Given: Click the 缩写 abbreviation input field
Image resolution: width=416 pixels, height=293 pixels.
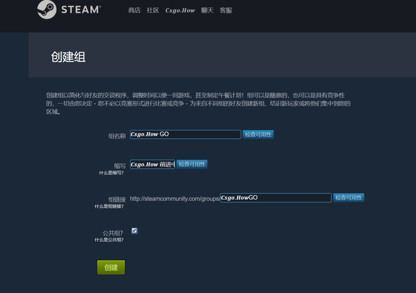Looking at the screenshot, I should click(152, 164).
